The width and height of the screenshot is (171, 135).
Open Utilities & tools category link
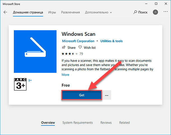112,41
